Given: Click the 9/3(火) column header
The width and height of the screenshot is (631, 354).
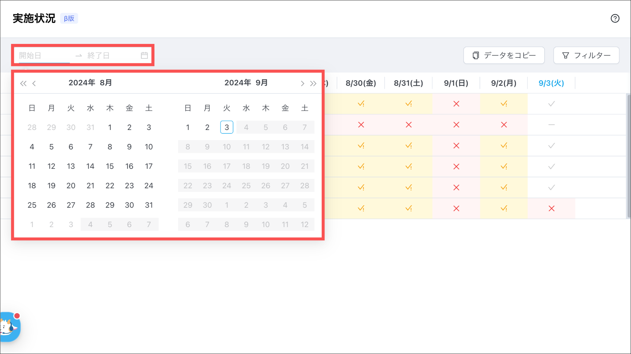Looking at the screenshot, I should click(551, 83).
